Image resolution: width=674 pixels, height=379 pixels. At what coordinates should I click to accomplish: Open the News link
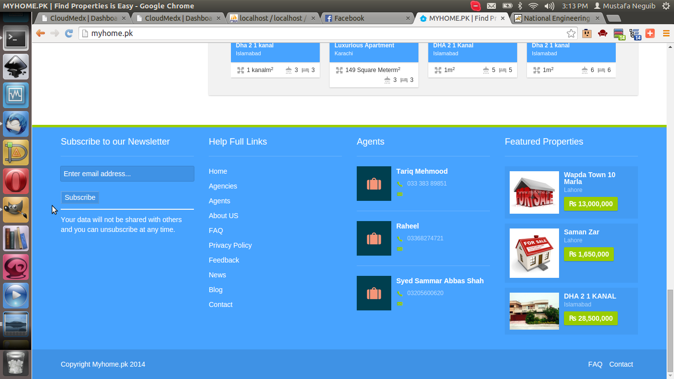218,275
